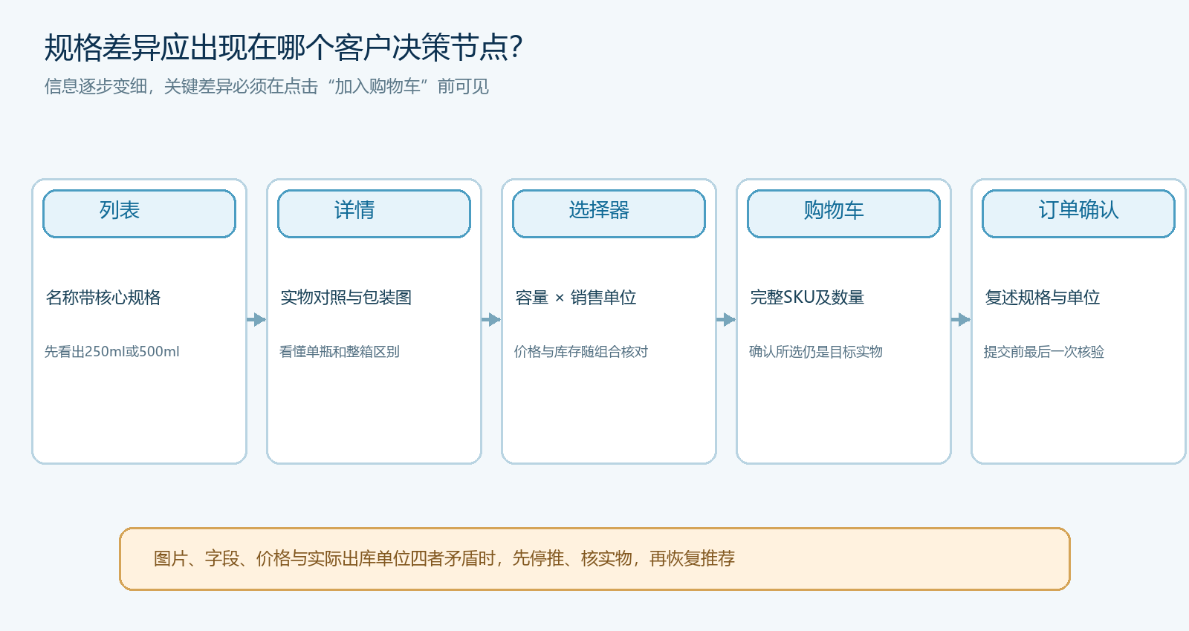The height and width of the screenshot is (631, 1189).
Task: Click the text 看懂单瓶和整箱区别
Action: point(340,352)
